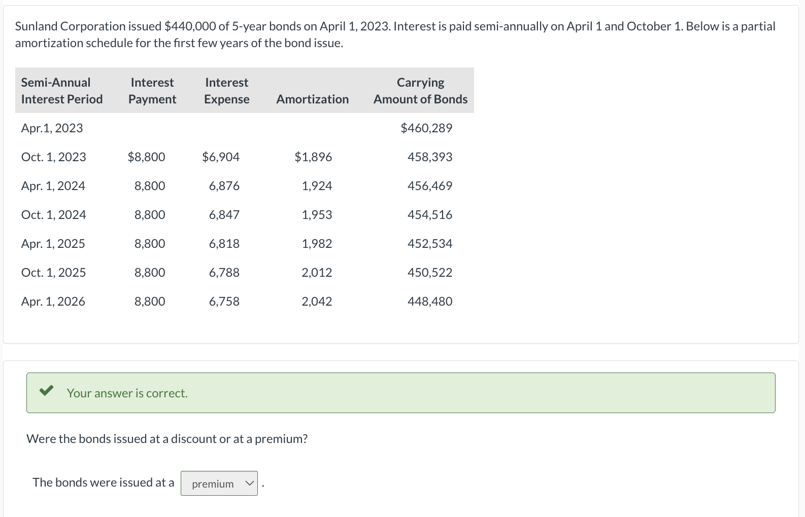805x517 pixels.
Task: Click the 6,818 interest expense value
Action: 224,244
